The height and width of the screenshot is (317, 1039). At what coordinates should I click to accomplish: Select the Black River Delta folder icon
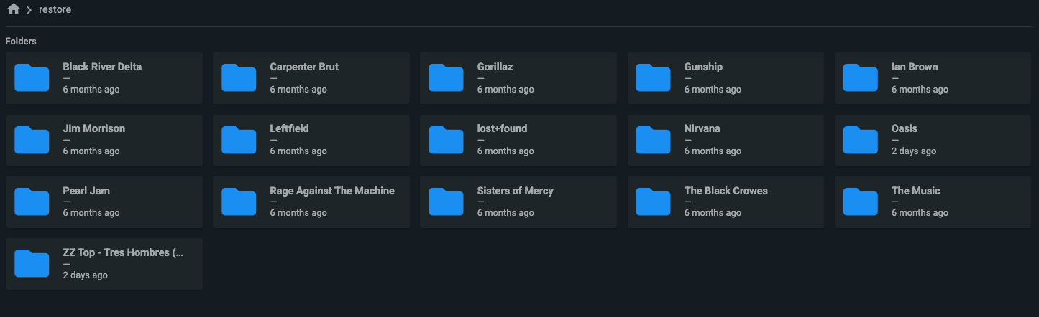click(x=32, y=78)
